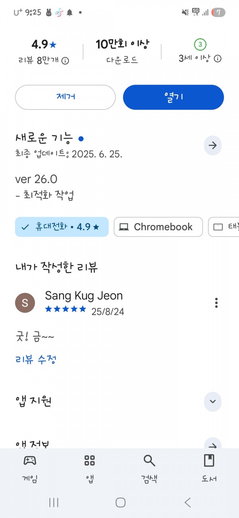Tap the info icon beside 리뷰 8만개
The width and height of the screenshot is (239, 518).
click(65, 61)
